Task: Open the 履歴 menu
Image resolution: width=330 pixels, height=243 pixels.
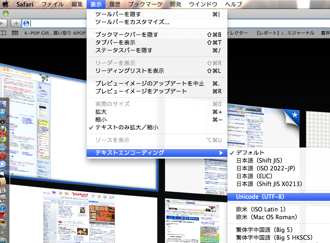Action: coord(115,4)
